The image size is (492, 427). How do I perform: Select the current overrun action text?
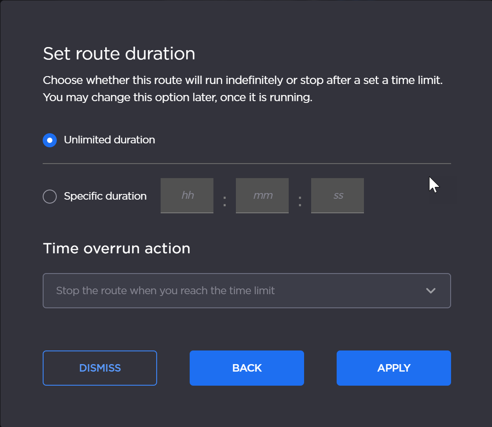[x=165, y=290]
